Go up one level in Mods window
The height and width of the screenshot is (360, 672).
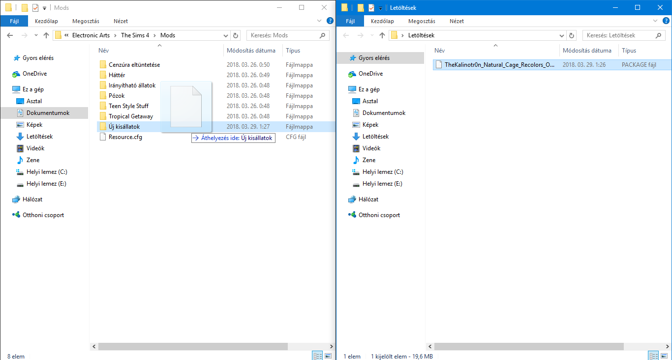pos(46,35)
